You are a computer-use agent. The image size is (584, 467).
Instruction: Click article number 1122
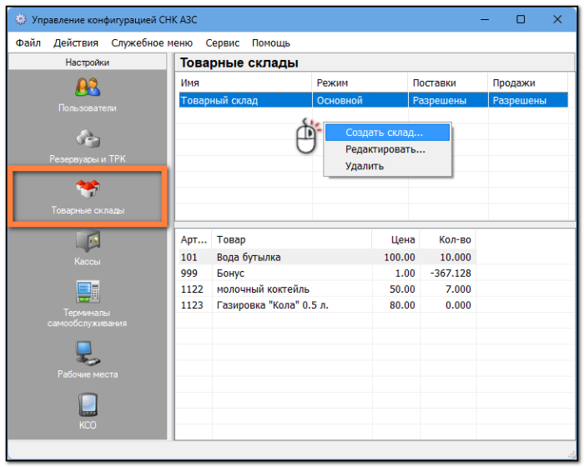[x=192, y=289]
